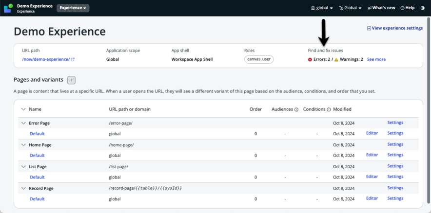Open Settings for the Home Page row
Image resolution: width=431 pixels, height=213 pixels.
pos(395,144)
